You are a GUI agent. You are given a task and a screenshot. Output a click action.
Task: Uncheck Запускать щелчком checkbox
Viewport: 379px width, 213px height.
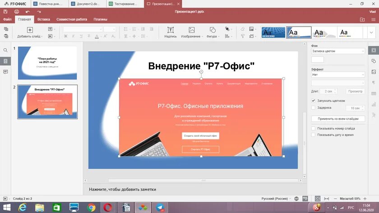click(x=313, y=101)
